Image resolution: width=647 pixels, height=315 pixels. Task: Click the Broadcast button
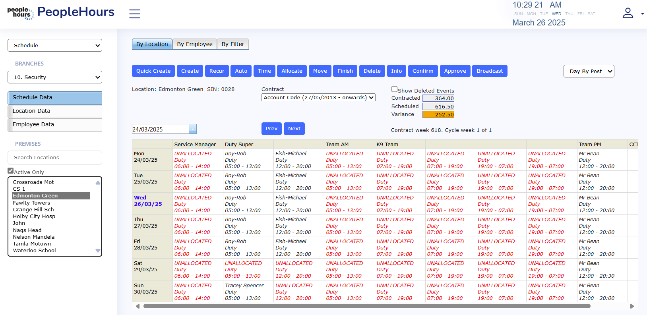(490, 71)
